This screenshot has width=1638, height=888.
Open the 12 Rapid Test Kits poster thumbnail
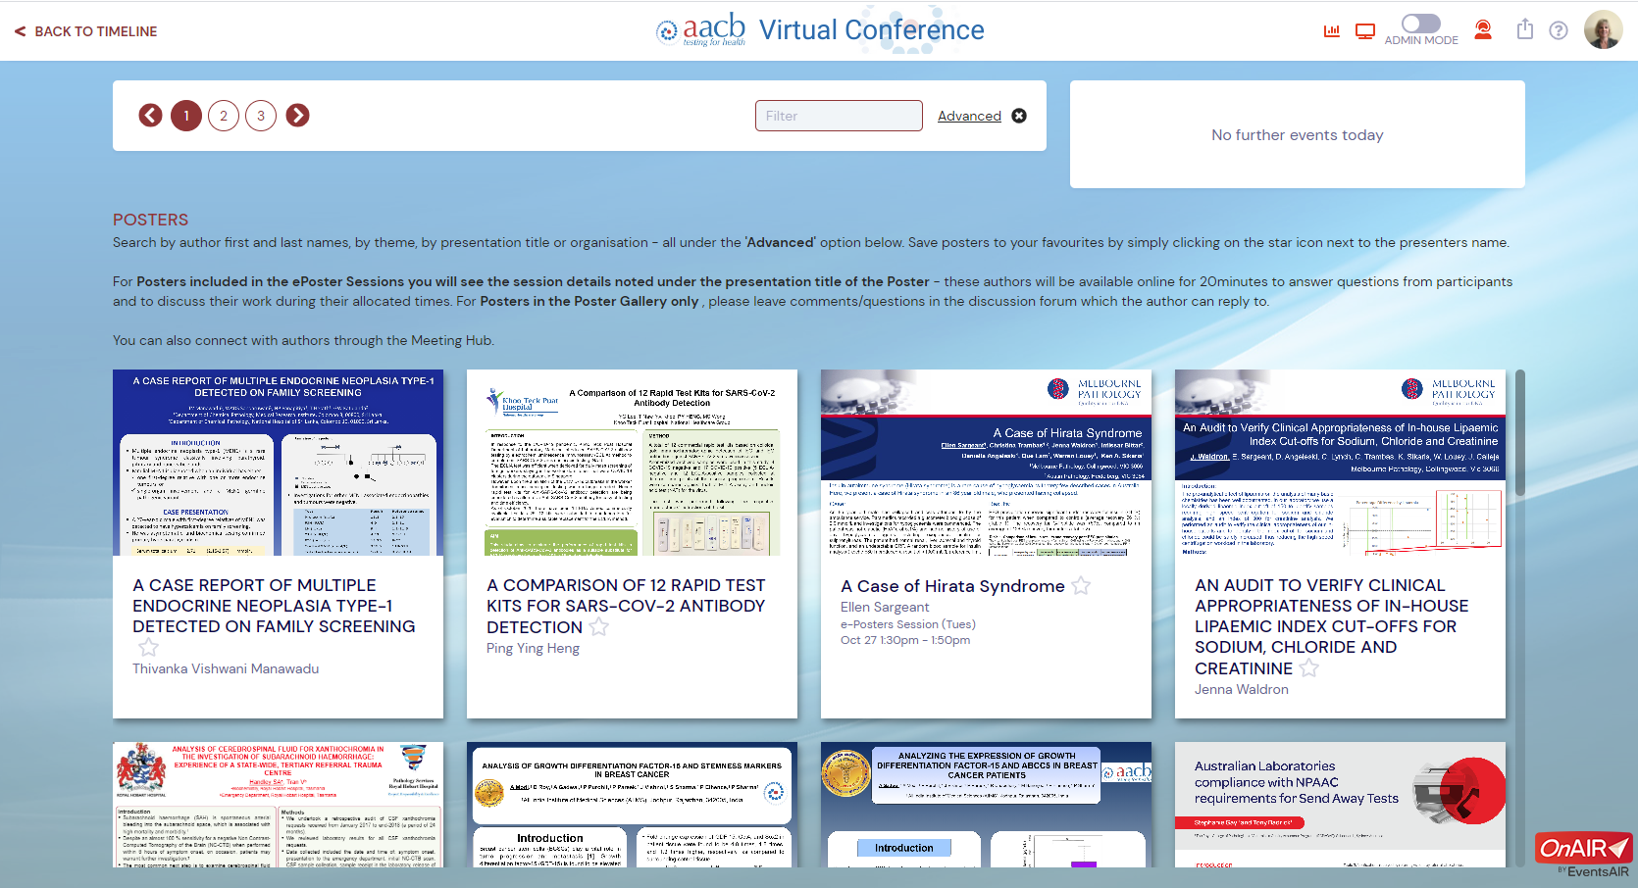click(632, 463)
